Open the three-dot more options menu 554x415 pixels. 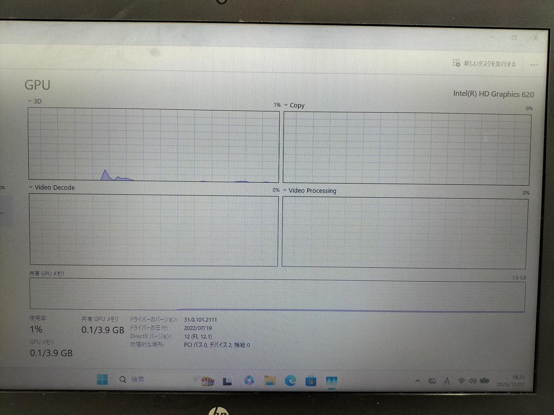pyautogui.click(x=534, y=65)
